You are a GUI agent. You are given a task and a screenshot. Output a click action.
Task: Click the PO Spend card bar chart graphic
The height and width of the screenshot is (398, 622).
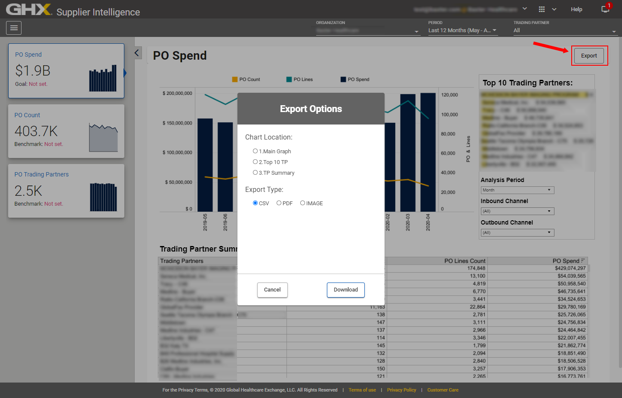103,77
